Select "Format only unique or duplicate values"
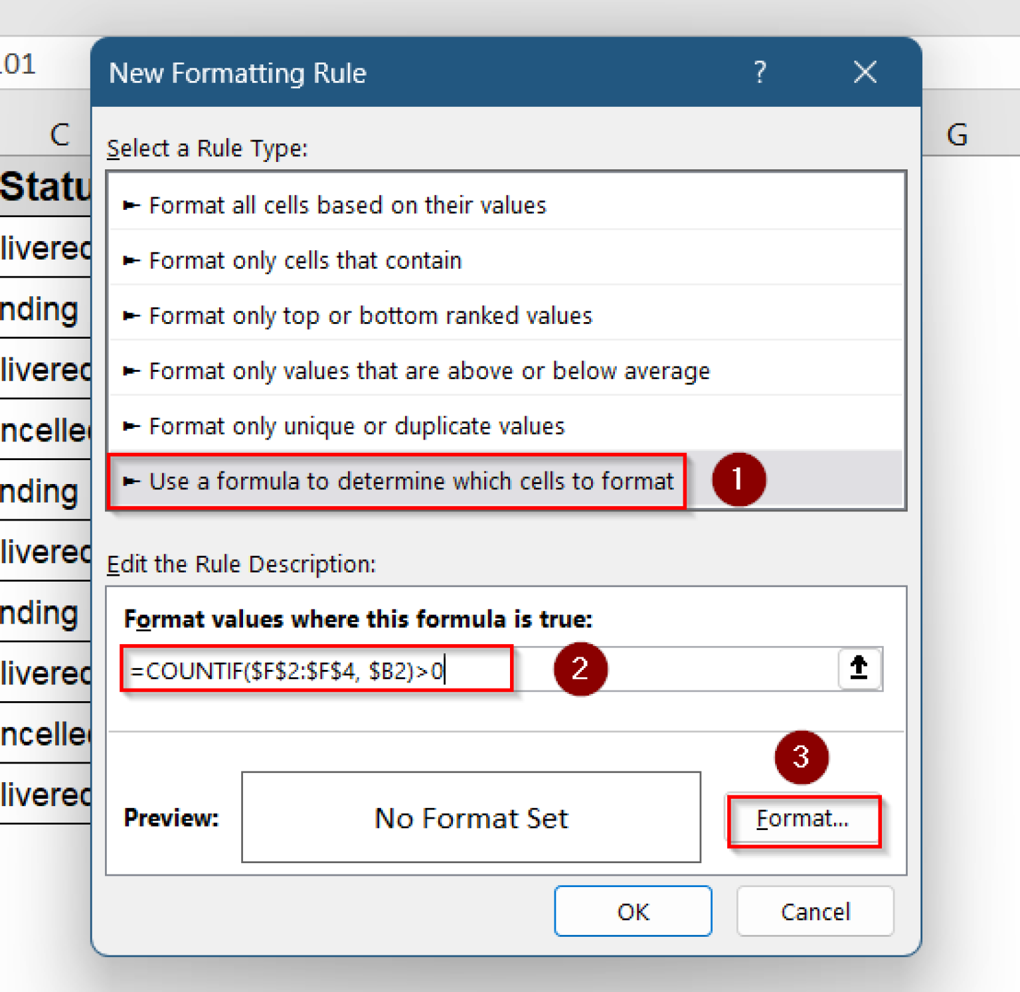Viewport: 1020px width, 992px height. (357, 426)
